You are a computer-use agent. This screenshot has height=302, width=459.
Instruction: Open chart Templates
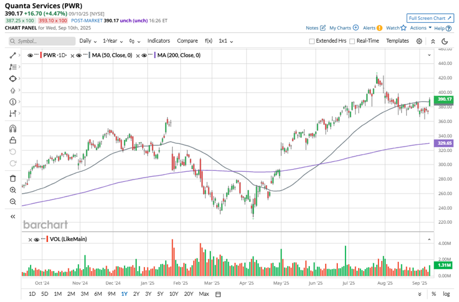pos(397,41)
